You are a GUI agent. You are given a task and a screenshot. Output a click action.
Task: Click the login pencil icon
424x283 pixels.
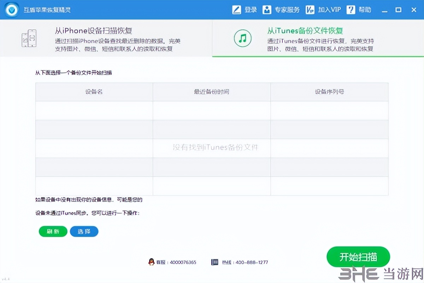click(x=236, y=10)
